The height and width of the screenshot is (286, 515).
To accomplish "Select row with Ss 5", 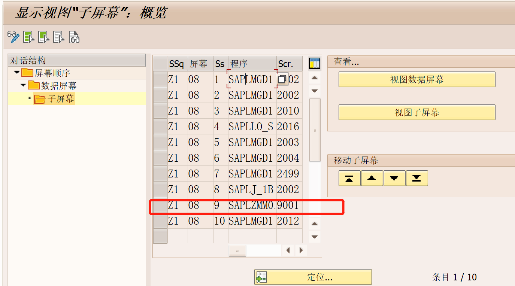I will coord(160,142).
